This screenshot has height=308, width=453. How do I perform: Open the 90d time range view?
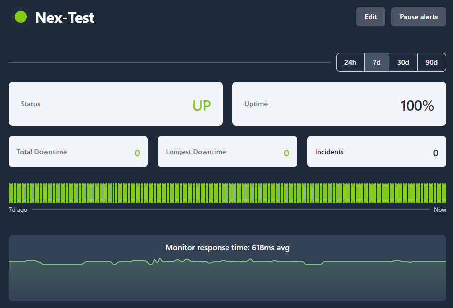(x=431, y=62)
